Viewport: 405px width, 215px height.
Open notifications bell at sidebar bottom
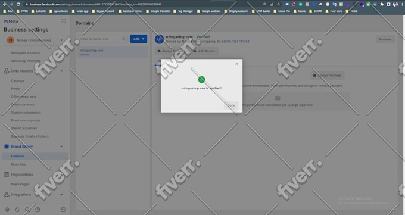pos(17,210)
